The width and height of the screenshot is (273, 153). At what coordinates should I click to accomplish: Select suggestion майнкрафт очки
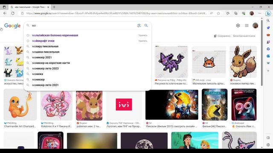pos(43,41)
